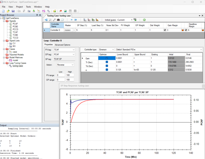Select the TCAF signal in Project Browser
This screenshot has height=159, width=205.
pos(15,32)
